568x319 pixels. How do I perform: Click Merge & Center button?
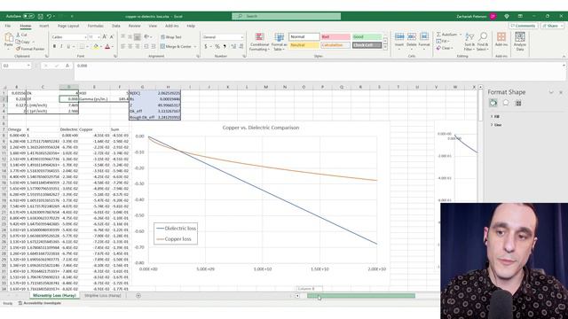click(176, 46)
